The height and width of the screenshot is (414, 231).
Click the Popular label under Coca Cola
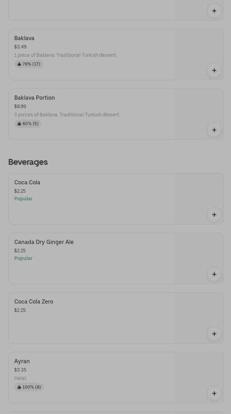coord(23,199)
